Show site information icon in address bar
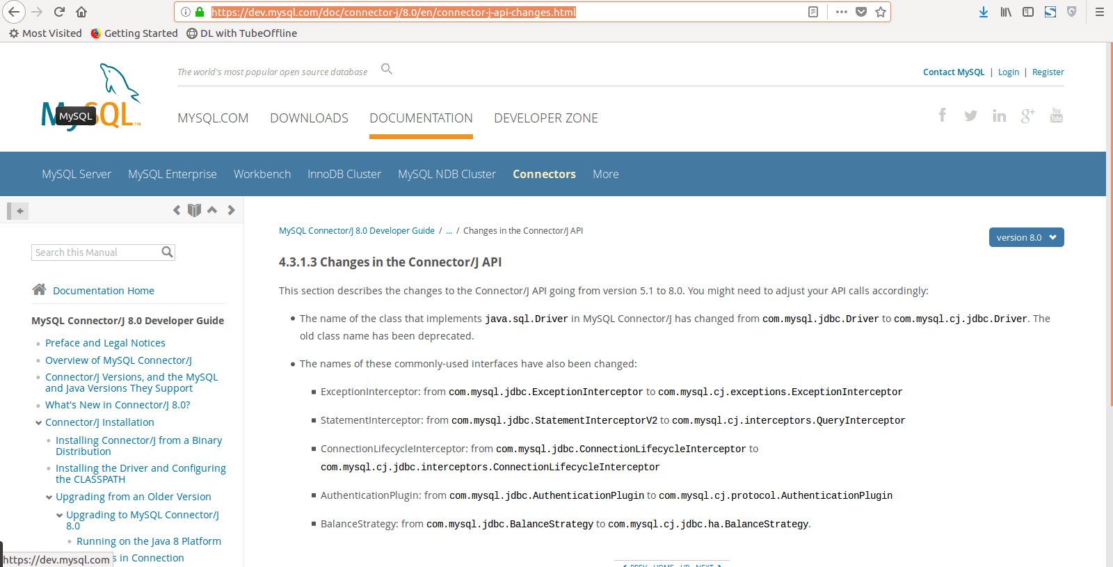The height and width of the screenshot is (567, 1113). click(x=186, y=12)
